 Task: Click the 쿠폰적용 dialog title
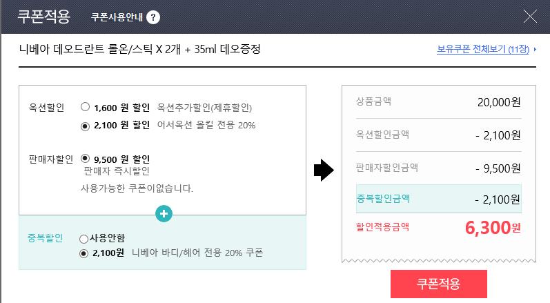tap(44, 16)
